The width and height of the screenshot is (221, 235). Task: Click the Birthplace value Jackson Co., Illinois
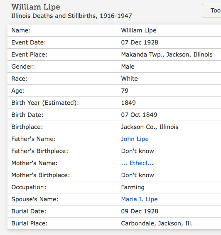(150, 127)
